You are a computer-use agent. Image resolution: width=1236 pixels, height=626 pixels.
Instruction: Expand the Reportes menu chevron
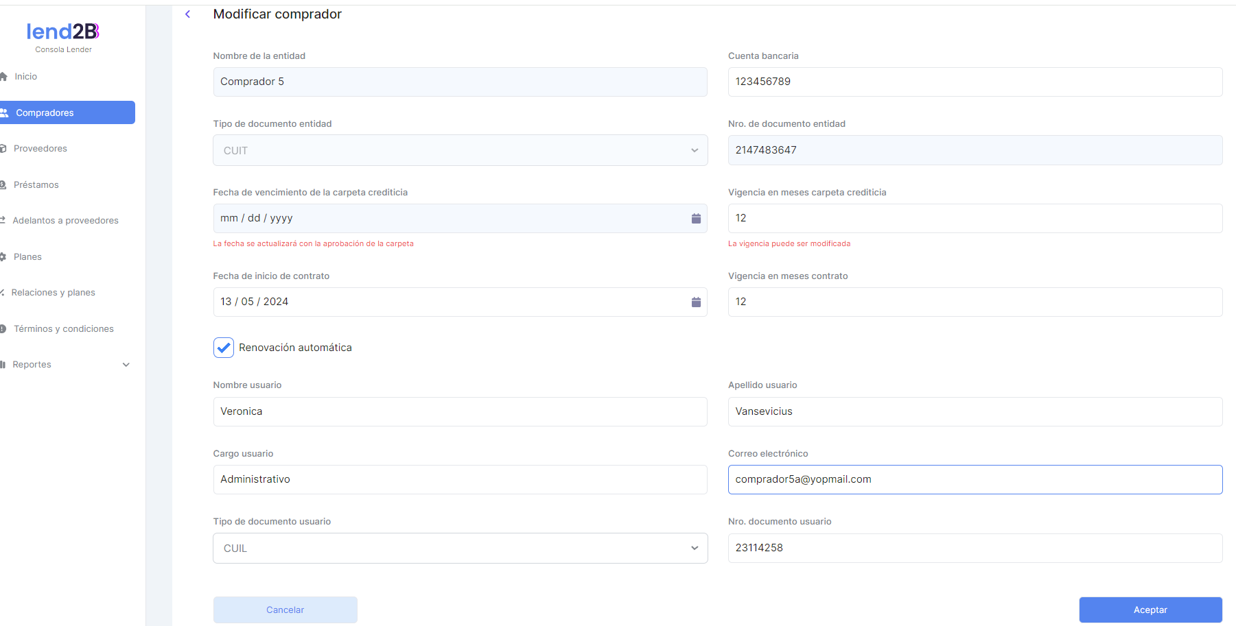pyautogui.click(x=126, y=365)
